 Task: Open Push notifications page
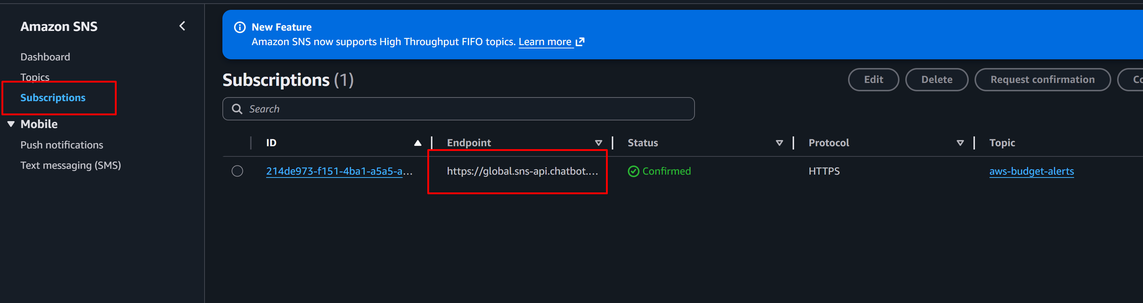tap(62, 145)
